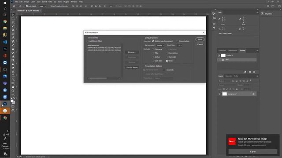The width and height of the screenshot is (282, 158).
Task: Select the Clone Stamp tool
Action: (13, 49)
